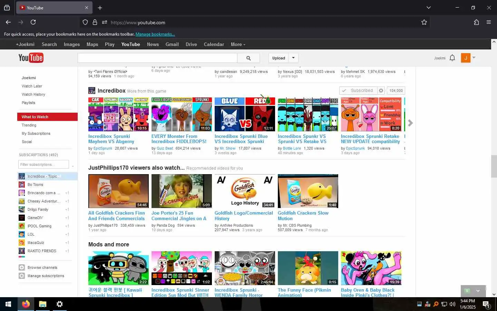Open Joe Porter's 25 Fun Commercial Jingles thumbnail
Screen dimensions: 497x311
[182, 191]
